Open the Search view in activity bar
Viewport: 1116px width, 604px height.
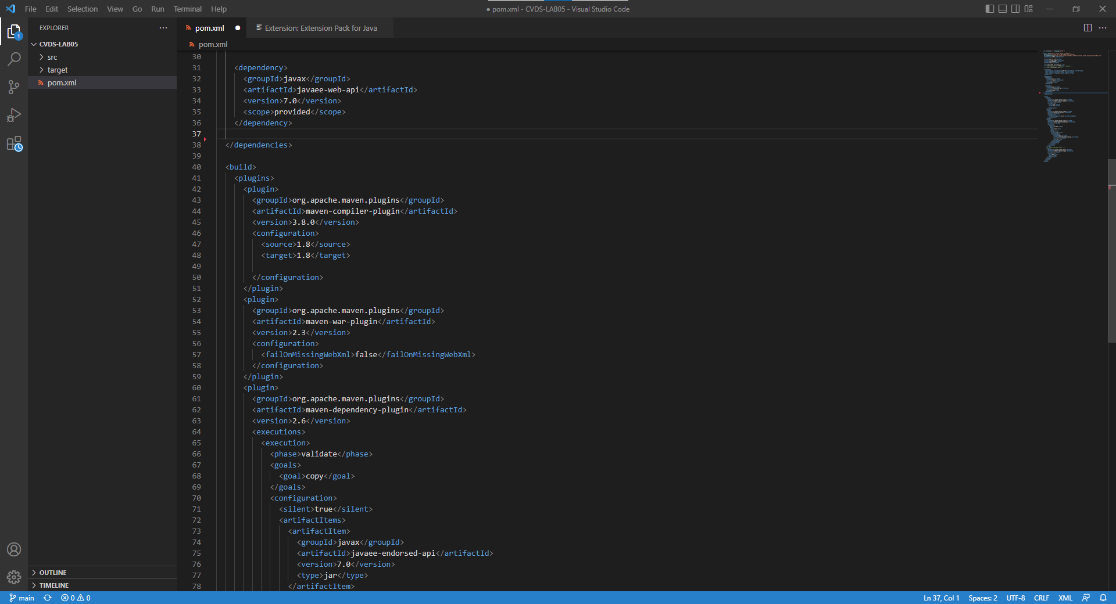point(14,59)
